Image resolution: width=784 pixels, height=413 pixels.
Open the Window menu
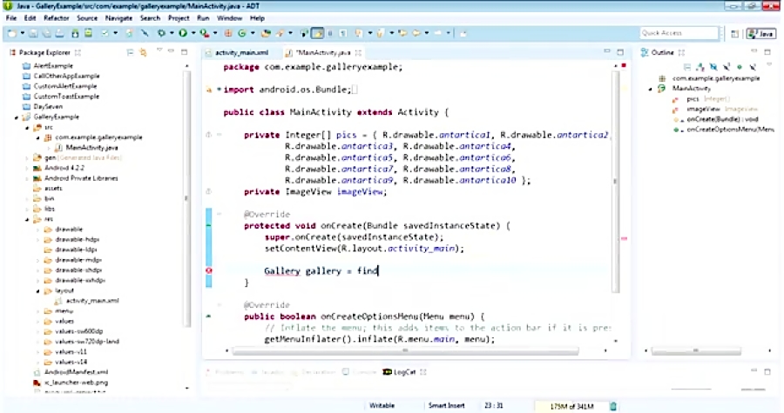[x=229, y=18]
